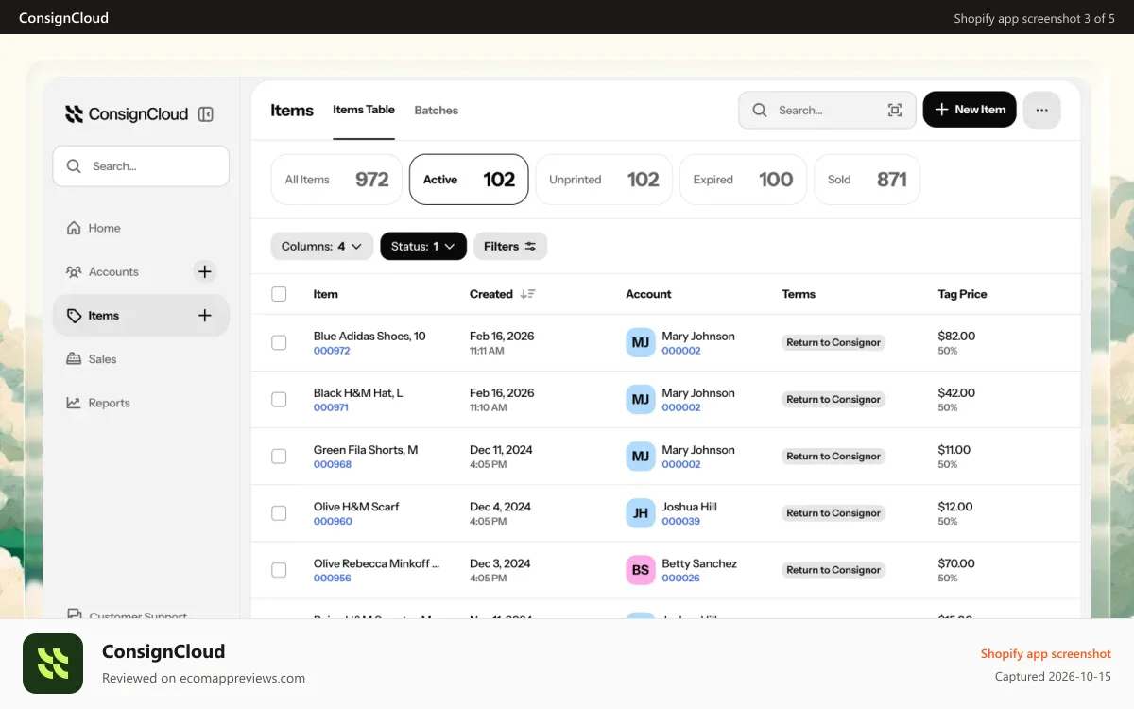
Task: Toggle the select-all checkbox in table header
Action: 279,294
